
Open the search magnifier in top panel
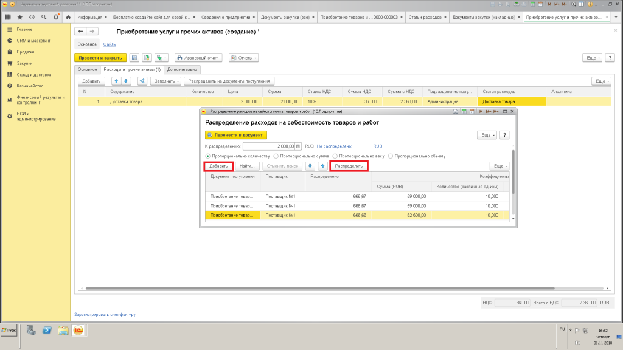pos(44,17)
